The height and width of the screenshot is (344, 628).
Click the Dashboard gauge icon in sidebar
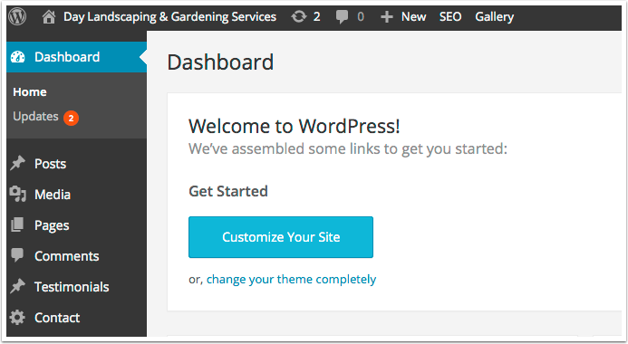click(17, 57)
